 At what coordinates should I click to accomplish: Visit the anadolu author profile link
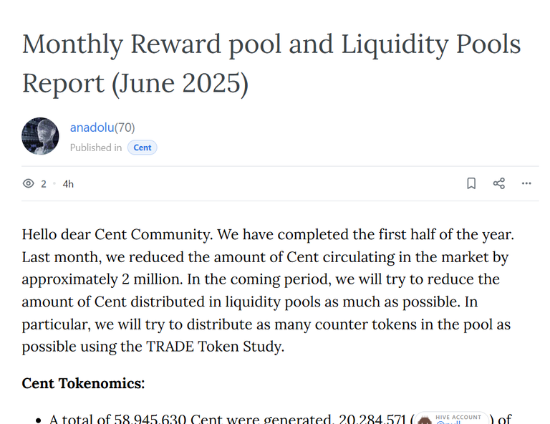pos(92,127)
